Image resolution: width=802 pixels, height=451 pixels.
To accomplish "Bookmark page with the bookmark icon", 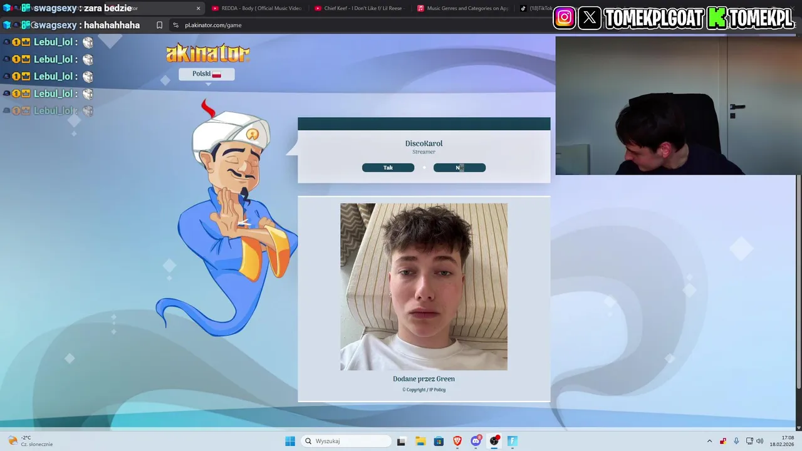I will [159, 25].
